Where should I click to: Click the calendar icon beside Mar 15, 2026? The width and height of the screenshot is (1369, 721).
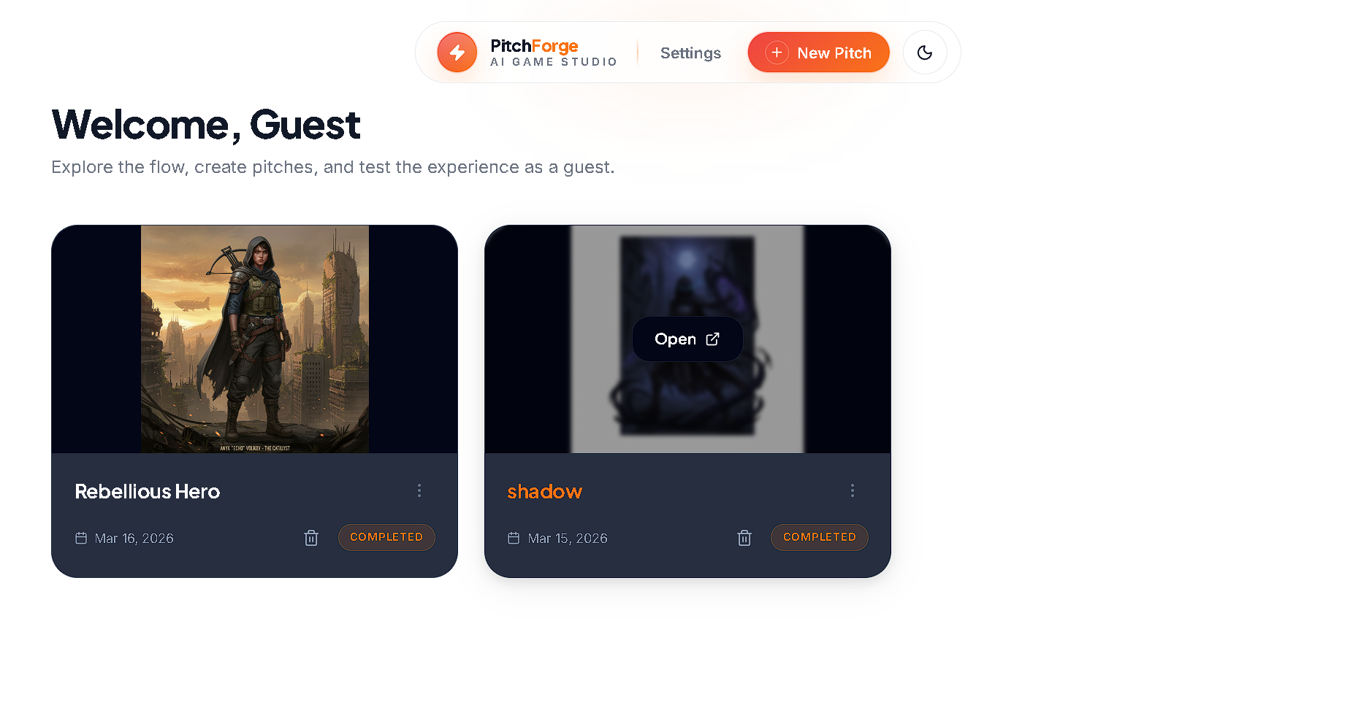pos(514,538)
